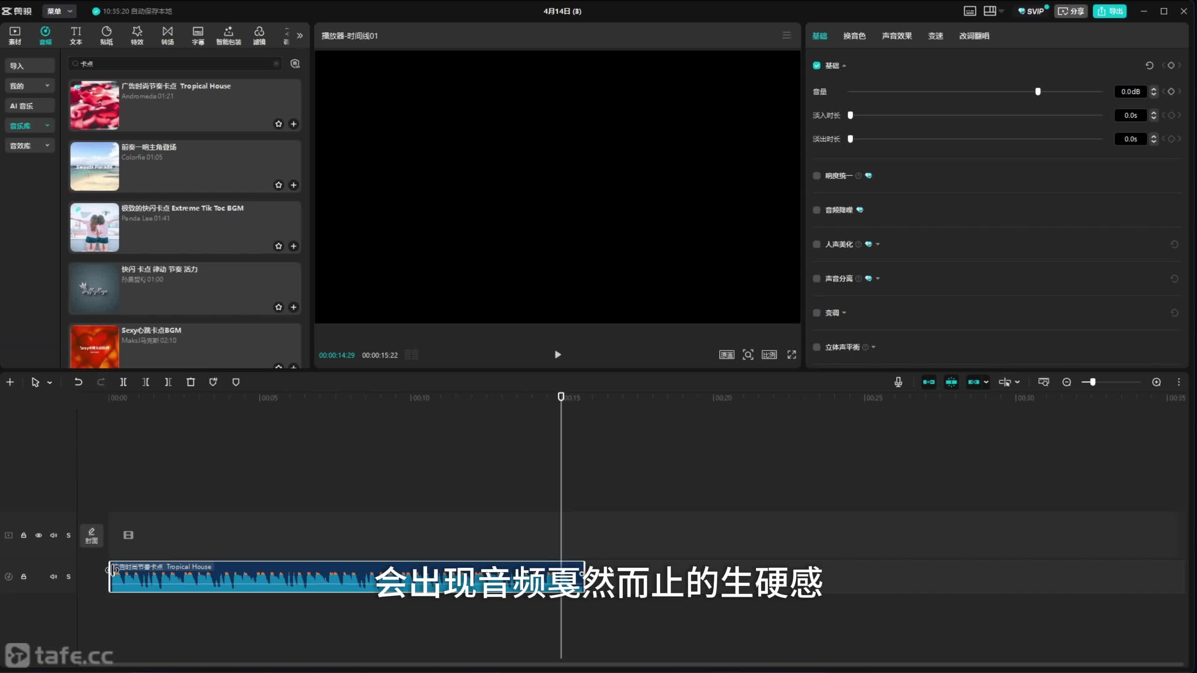Screen dimensions: 1197x673
Task: Expand the 音效库 sidebar dropdown
Action: coord(47,145)
